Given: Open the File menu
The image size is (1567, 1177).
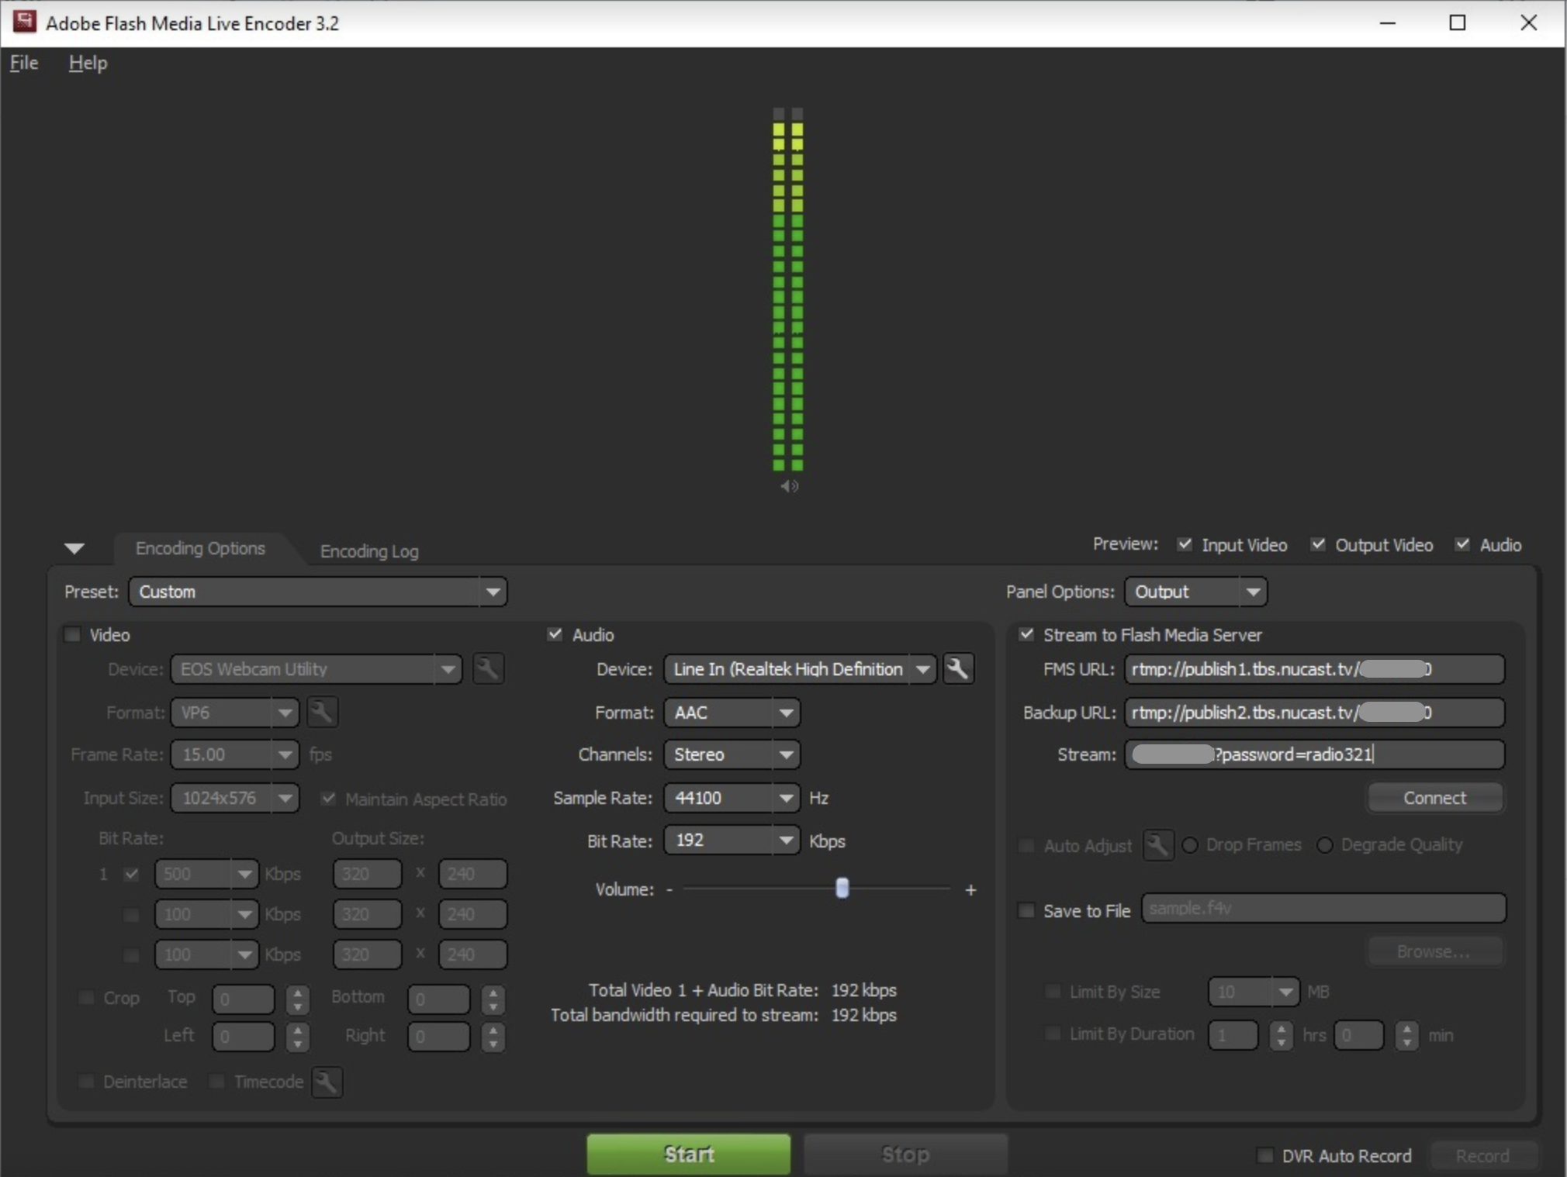Looking at the screenshot, I should [x=23, y=63].
